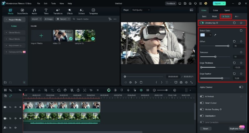249x133 pixels.
Task: Open the Stock Media tab
Action: [x=22, y=11]
